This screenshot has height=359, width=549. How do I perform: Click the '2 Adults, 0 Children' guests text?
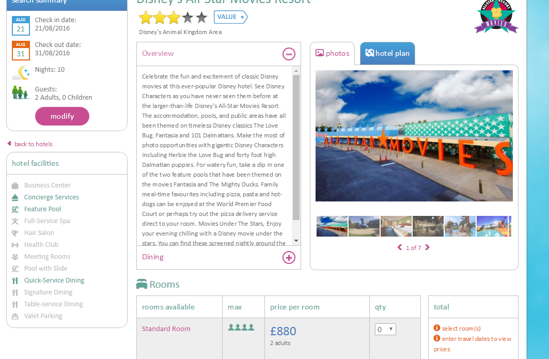point(64,97)
